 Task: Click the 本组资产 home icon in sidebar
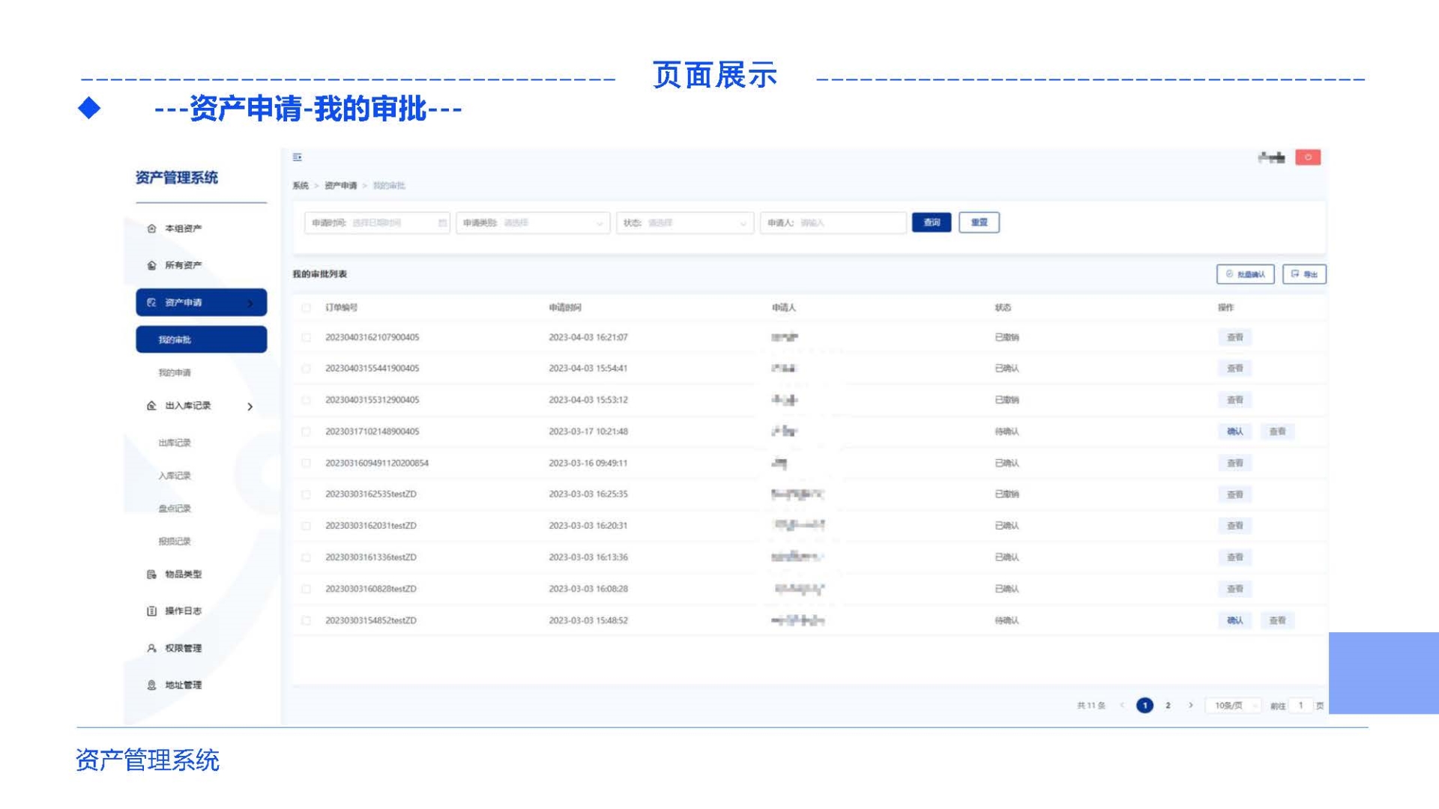pyautogui.click(x=152, y=228)
